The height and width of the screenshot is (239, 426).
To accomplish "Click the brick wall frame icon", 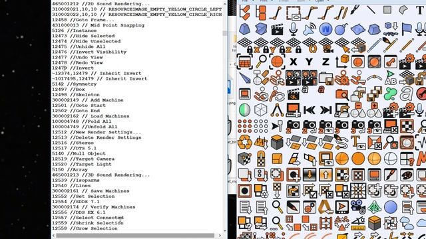I will click(244, 62).
